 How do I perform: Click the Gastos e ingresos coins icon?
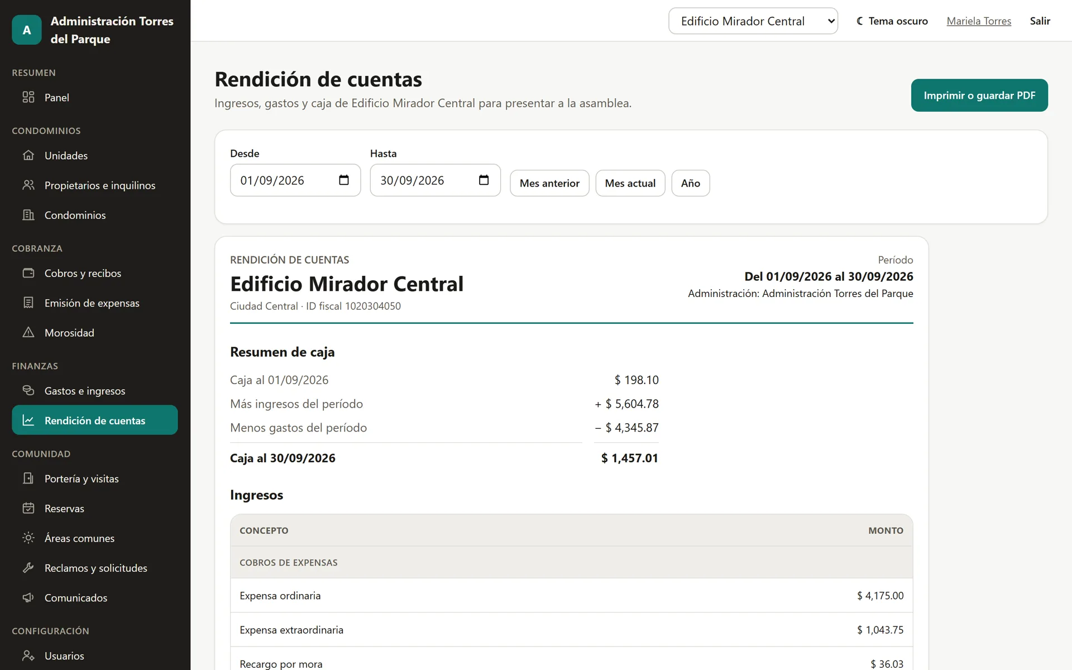tap(28, 390)
